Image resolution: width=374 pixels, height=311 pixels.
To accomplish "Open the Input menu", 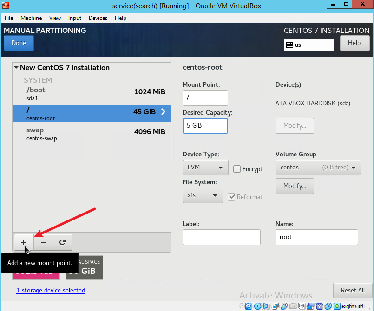I will pyautogui.click(x=75, y=18).
